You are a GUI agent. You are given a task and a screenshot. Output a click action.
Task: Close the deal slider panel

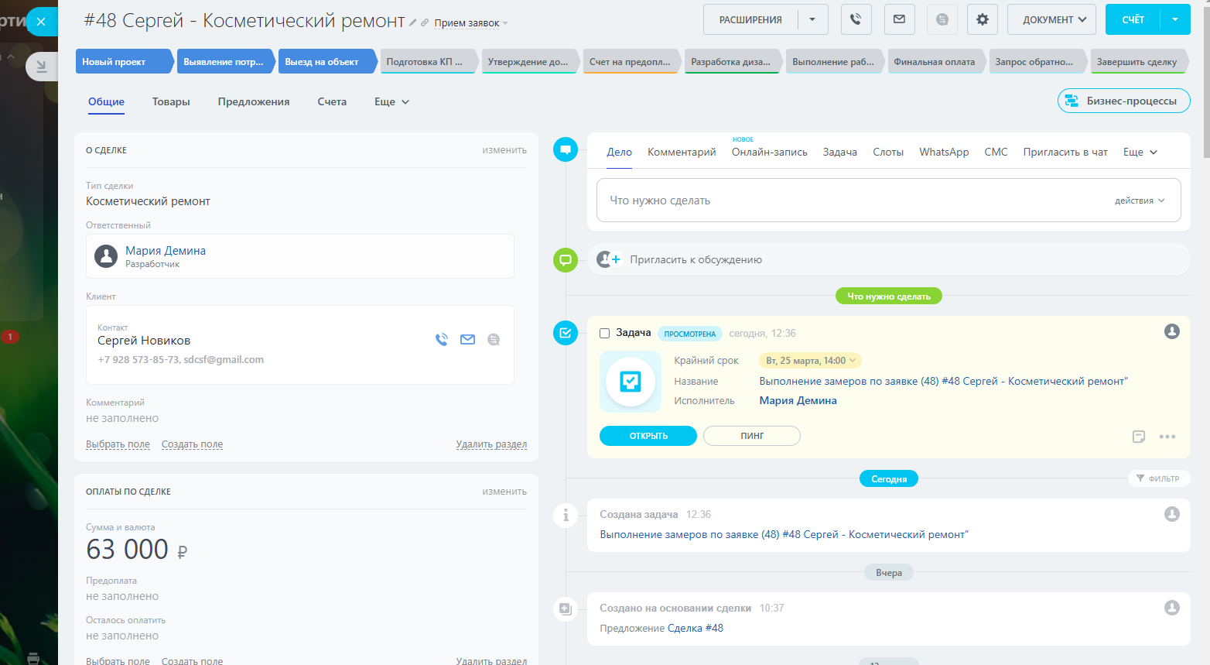[41, 22]
